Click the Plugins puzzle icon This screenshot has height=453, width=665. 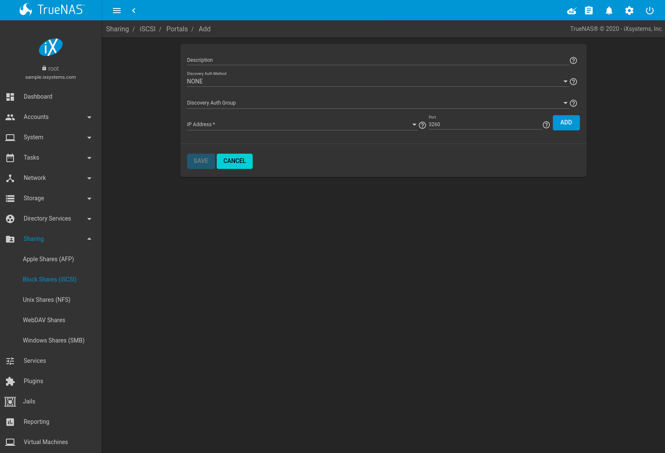pos(10,381)
